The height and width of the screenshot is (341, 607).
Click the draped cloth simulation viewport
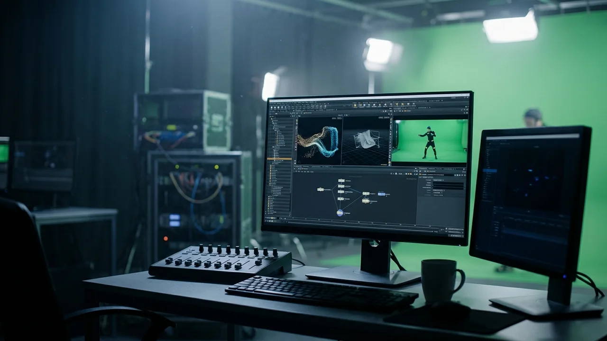366,141
